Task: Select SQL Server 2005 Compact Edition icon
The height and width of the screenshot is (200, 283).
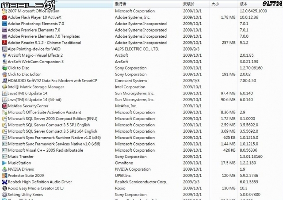Action: coord(4,119)
